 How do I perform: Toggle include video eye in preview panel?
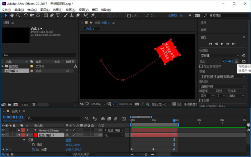[x=225, y=61]
